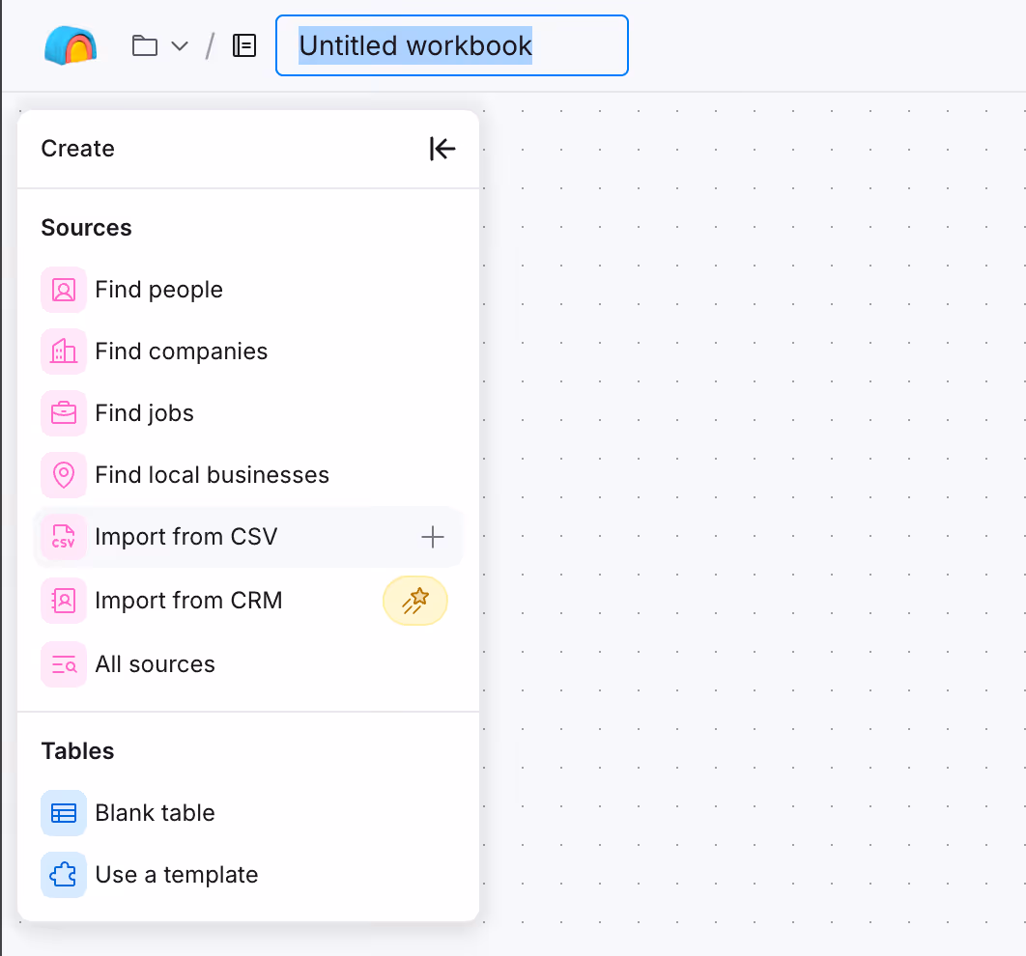Click the puzzle piece icon for templates

(63, 874)
